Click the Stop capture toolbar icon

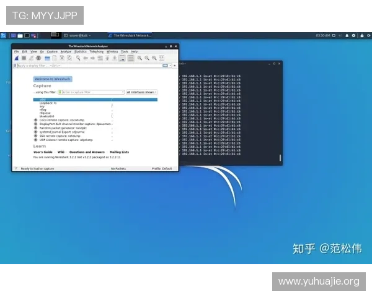click(24, 58)
